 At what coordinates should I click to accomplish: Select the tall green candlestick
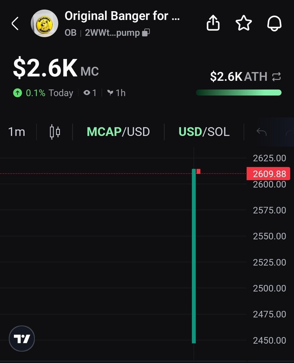point(194,256)
